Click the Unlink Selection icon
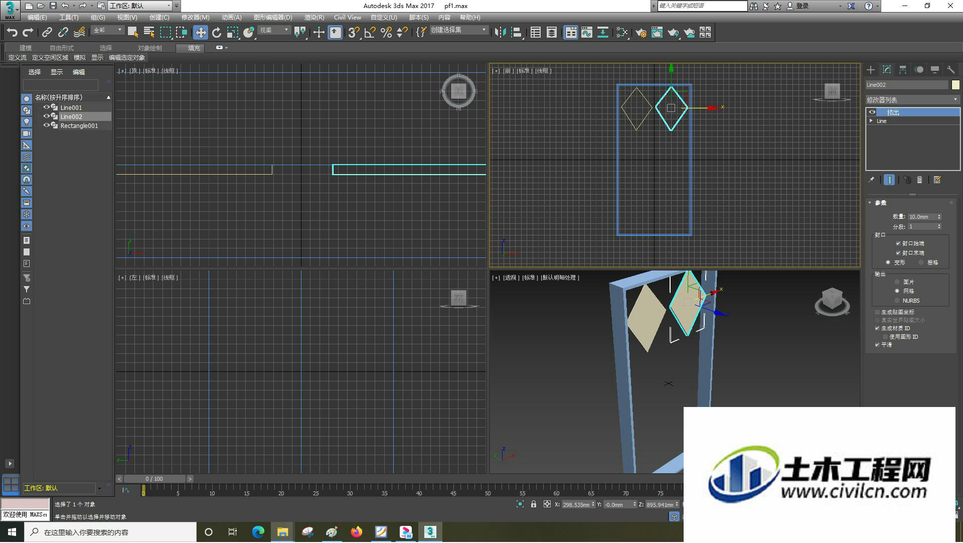963x543 pixels. [x=63, y=33]
